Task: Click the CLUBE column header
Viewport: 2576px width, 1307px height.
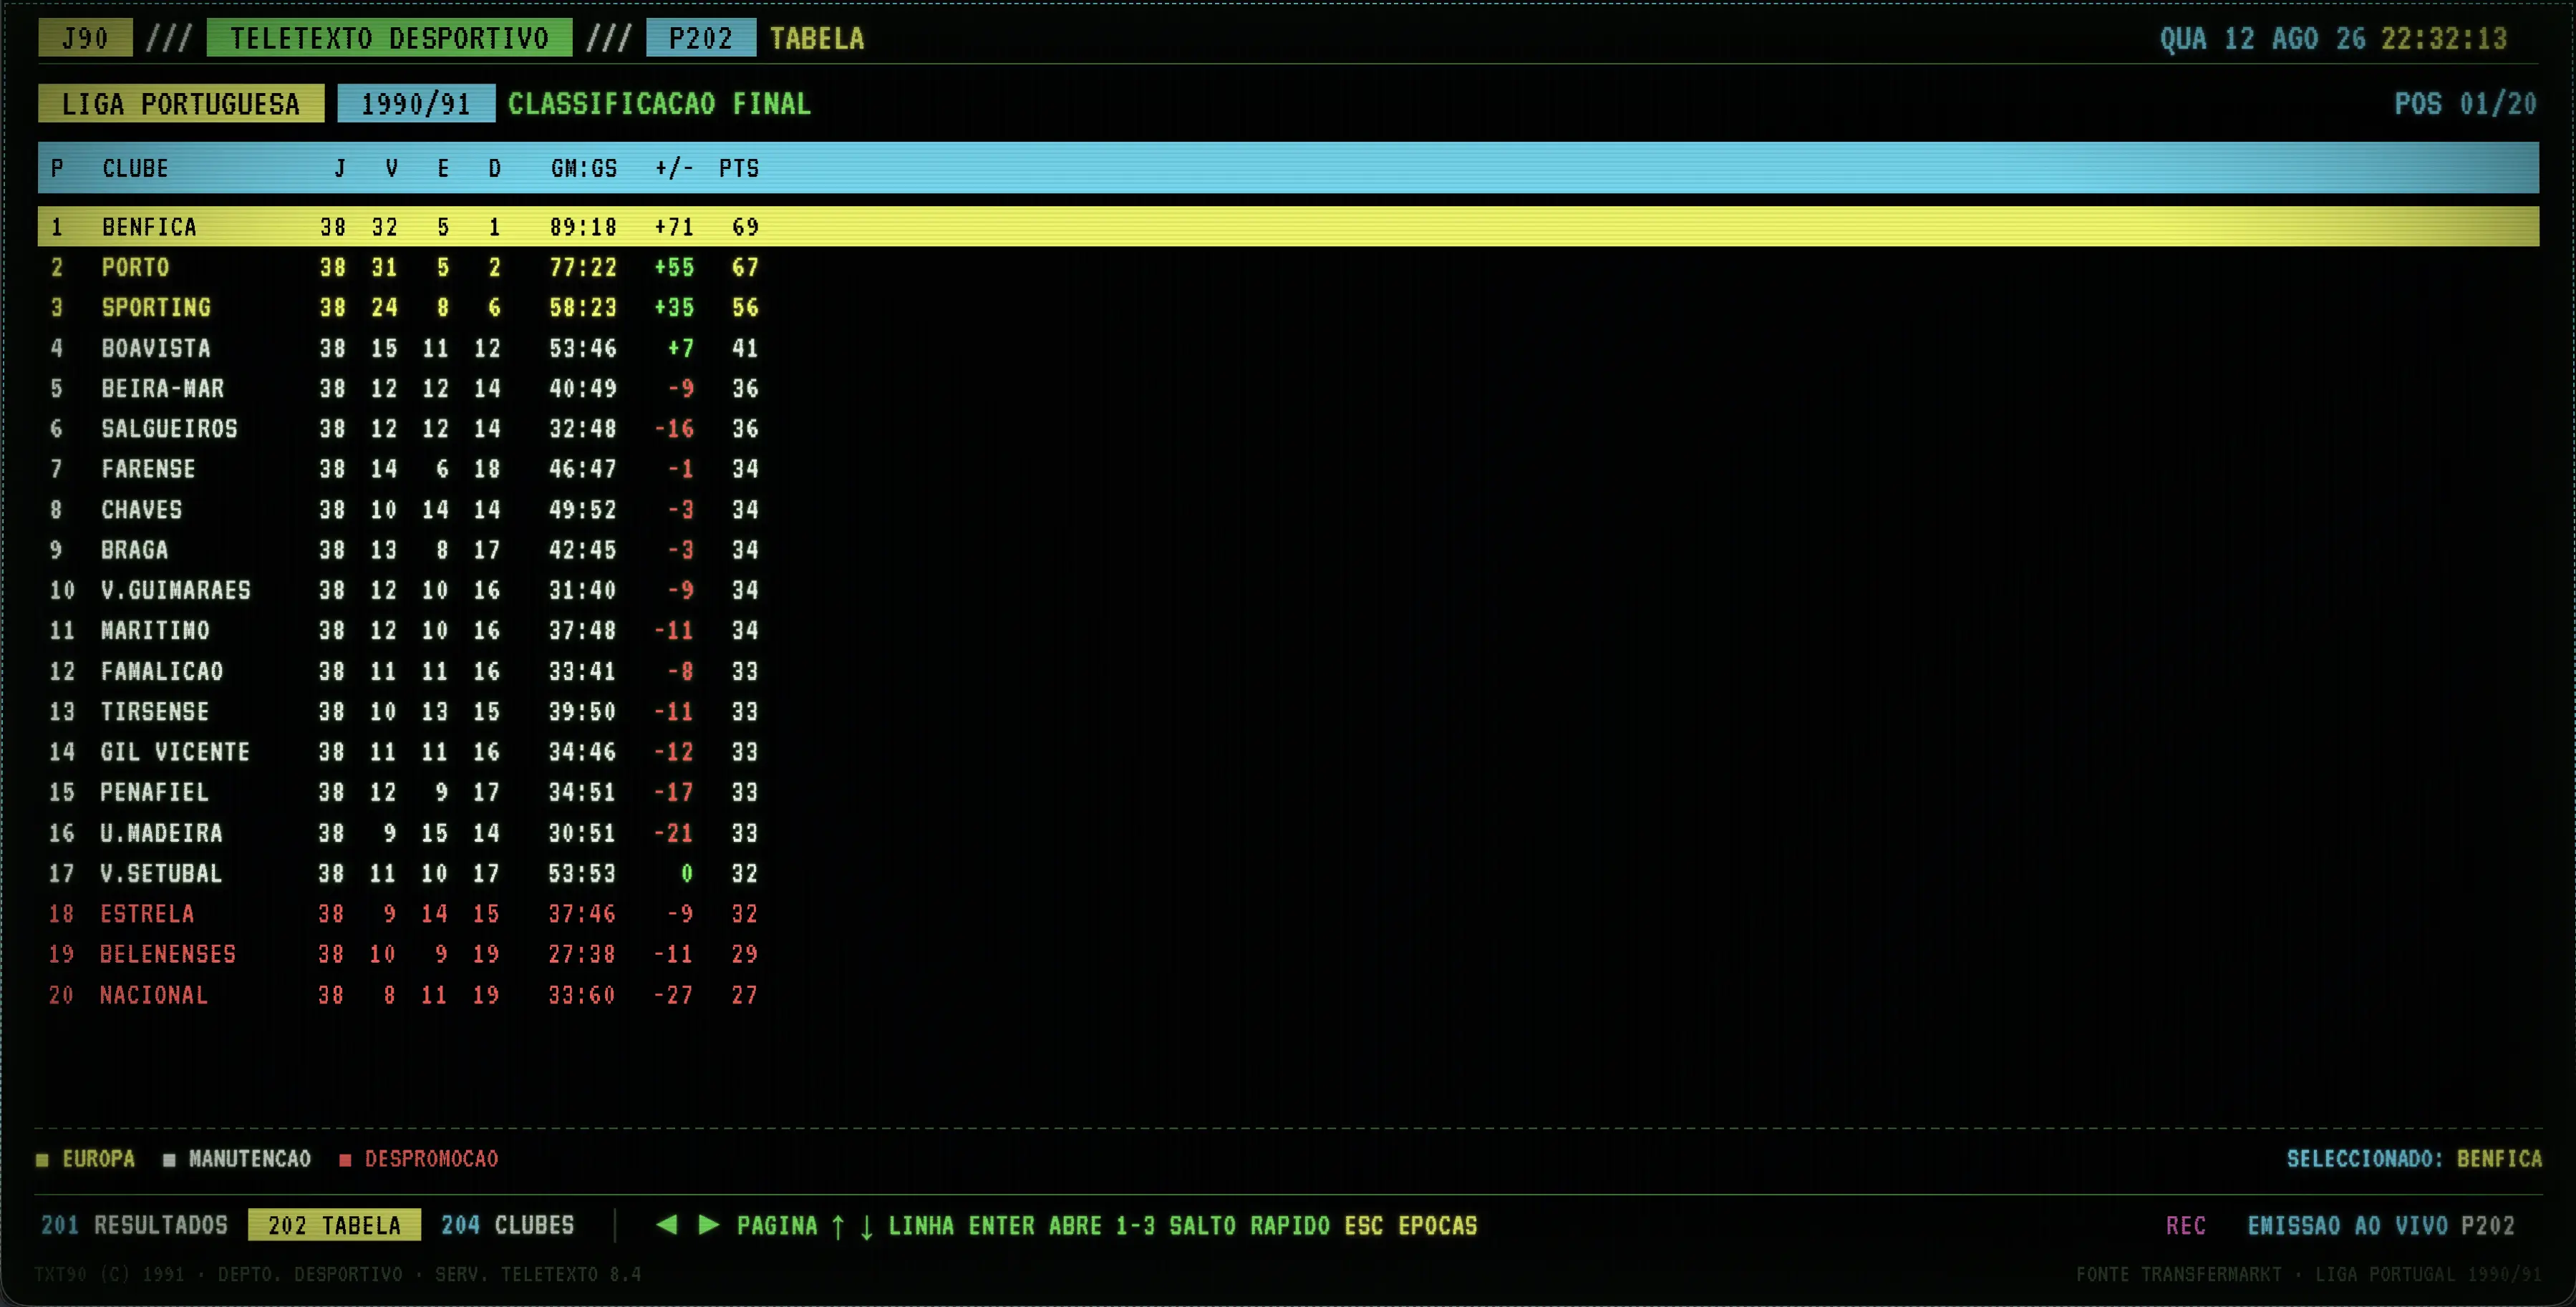Action: [135, 168]
